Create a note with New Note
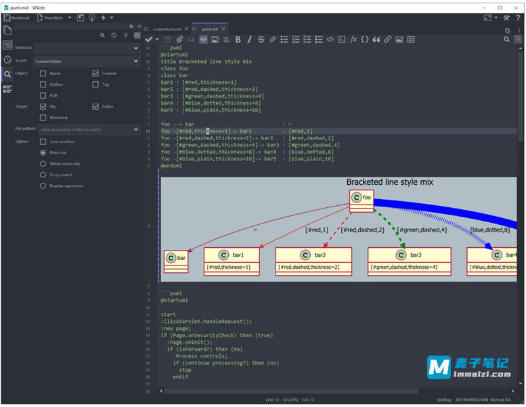 pyautogui.click(x=50, y=18)
